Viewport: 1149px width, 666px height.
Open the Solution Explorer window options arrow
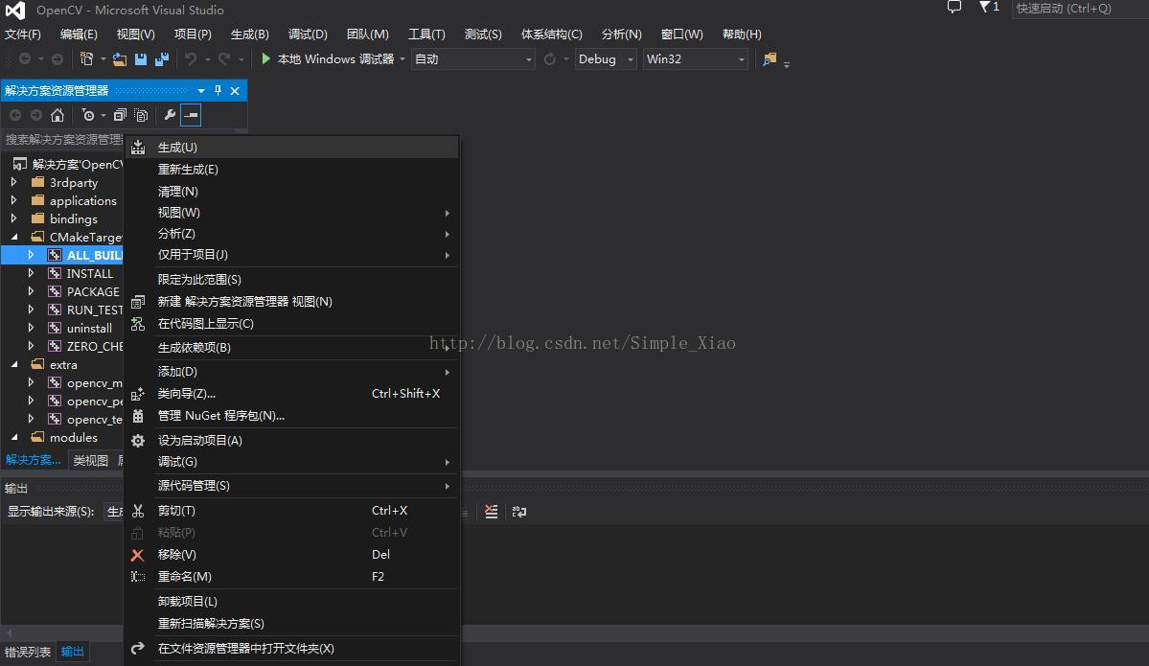(x=201, y=91)
